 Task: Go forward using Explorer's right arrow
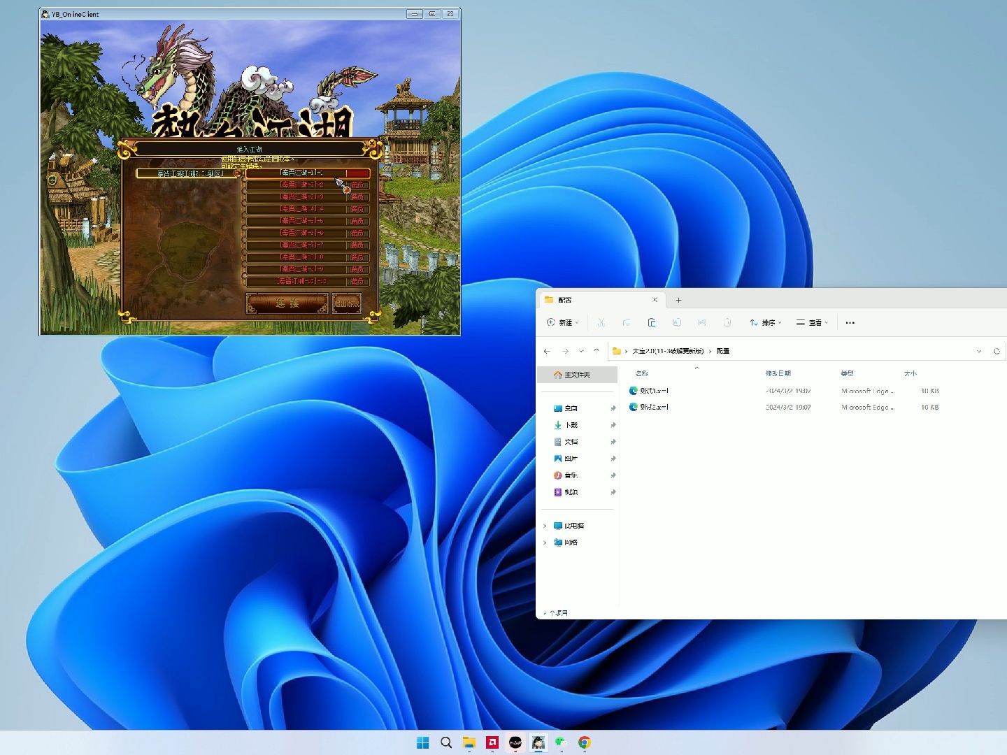point(565,351)
